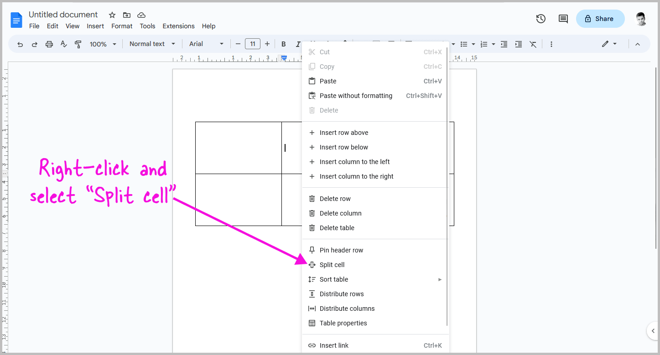Click the Clear formatting icon
660x355 pixels.
pyautogui.click(x=533, y=44)
